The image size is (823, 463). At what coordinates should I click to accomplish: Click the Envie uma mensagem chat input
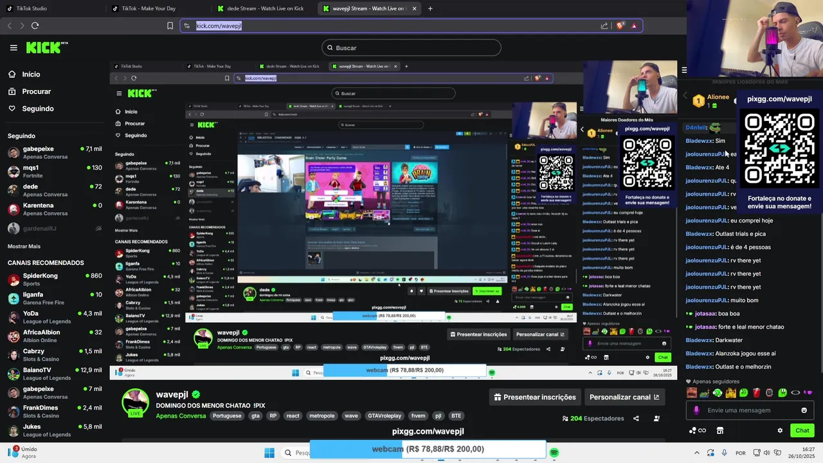tap(749, 410)
